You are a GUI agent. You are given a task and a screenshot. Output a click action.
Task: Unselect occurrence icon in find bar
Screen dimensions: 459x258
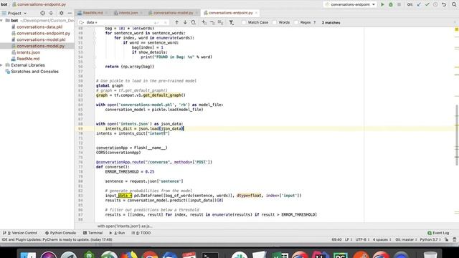click(x=212, y=22)
